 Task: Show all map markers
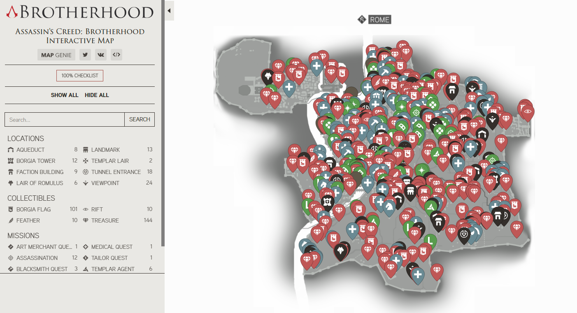tap(65, 95)
